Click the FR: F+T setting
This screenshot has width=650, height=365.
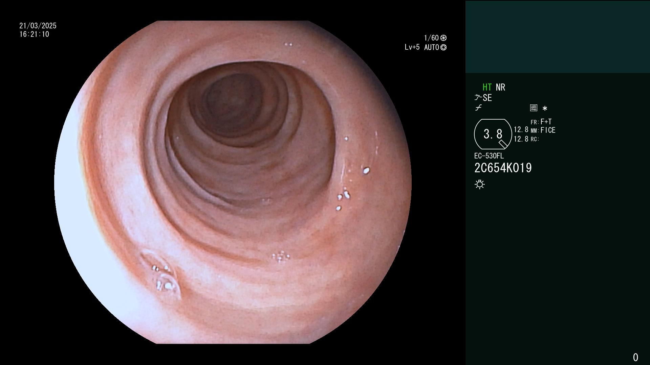[x=541, y=122]
